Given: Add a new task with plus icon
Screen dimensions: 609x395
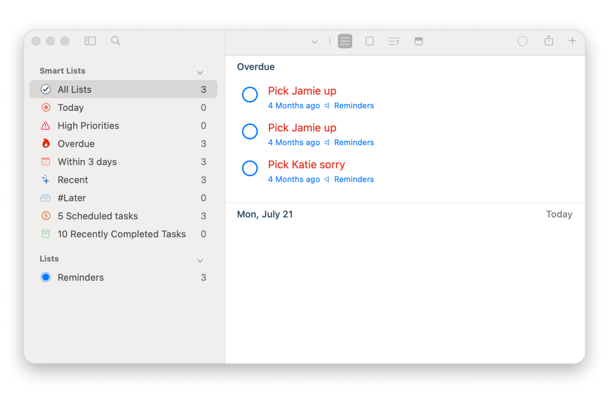Looking at the screenshot, I should [x=572, y=41].
